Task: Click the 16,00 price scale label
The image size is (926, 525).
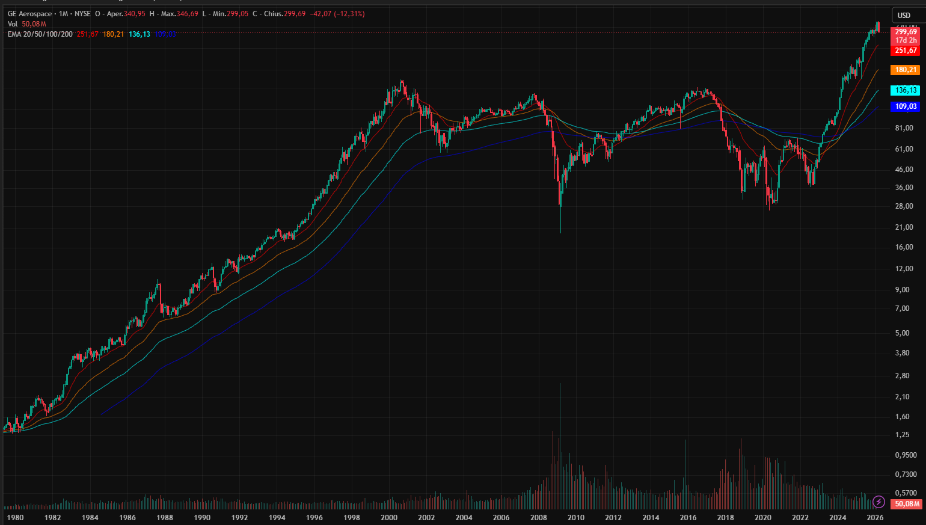Action: coord(904,247)
